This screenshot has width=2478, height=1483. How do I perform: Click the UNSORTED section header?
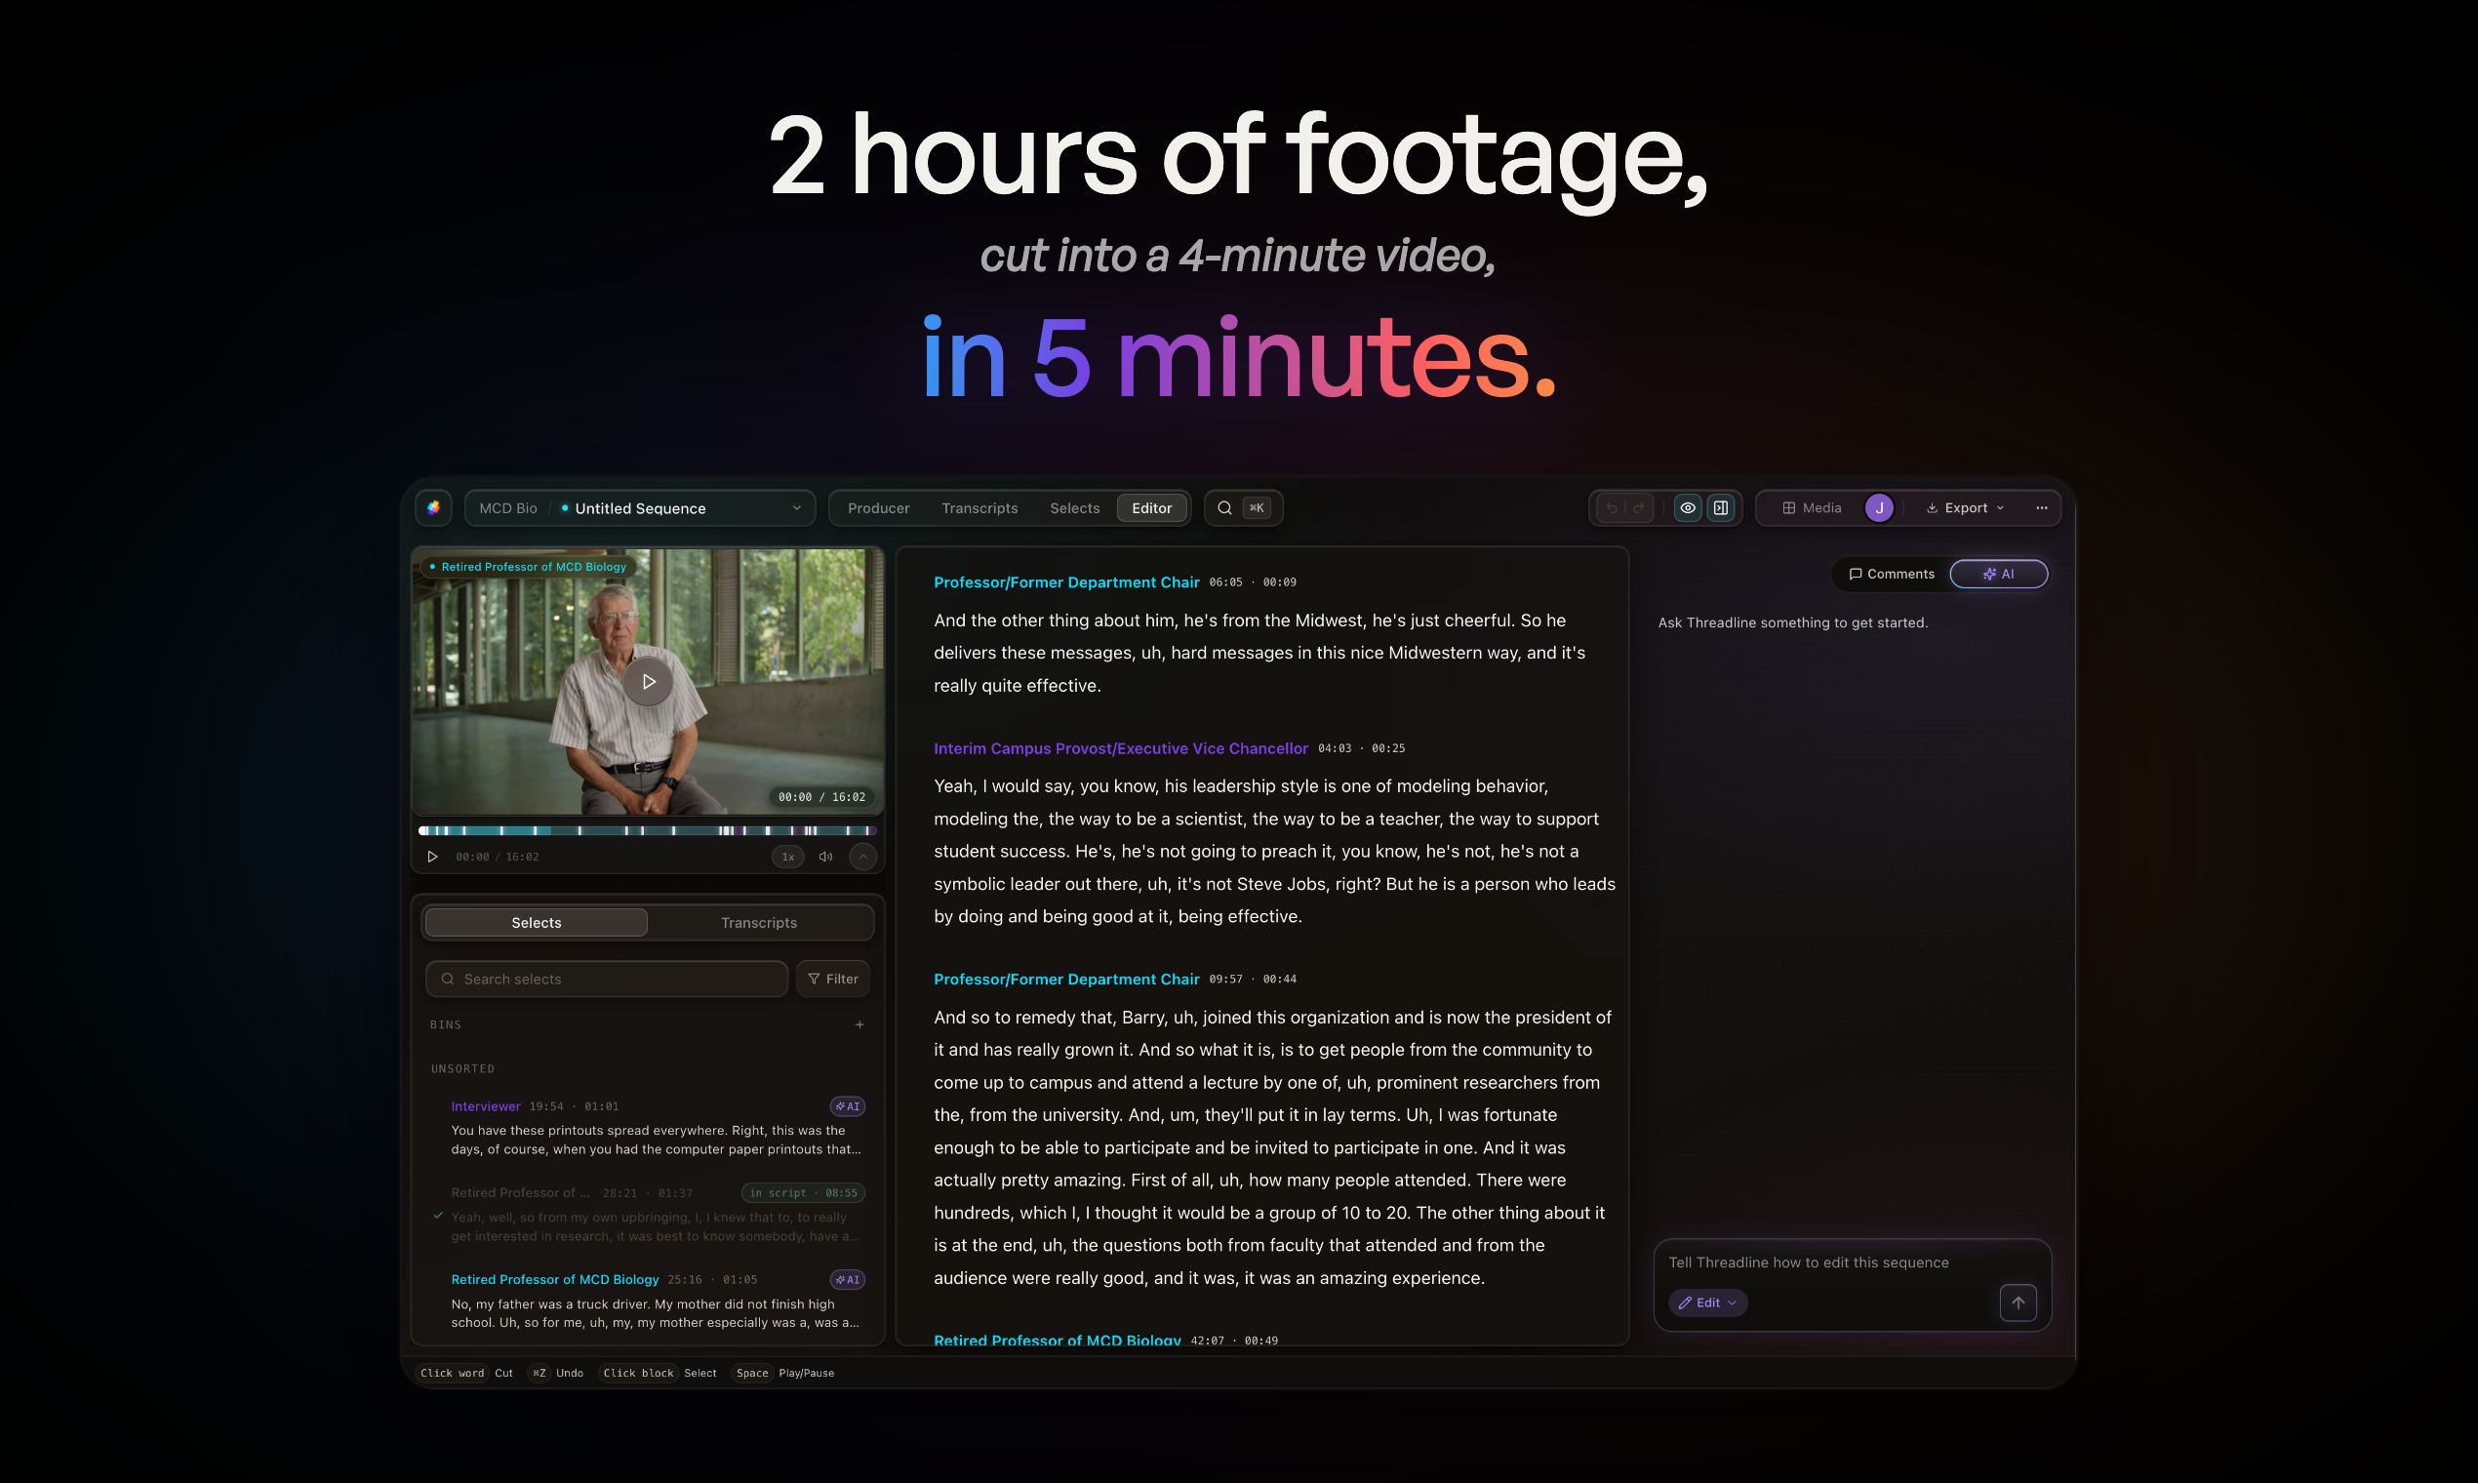pos(462,1068)
